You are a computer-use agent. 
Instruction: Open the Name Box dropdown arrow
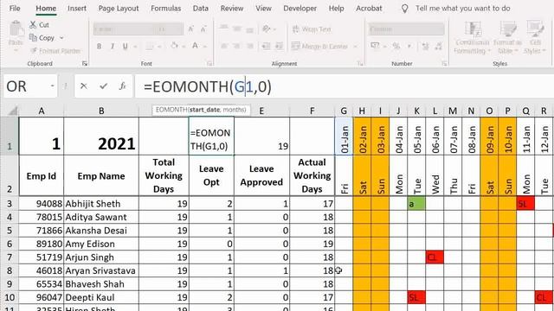point(52,86)
